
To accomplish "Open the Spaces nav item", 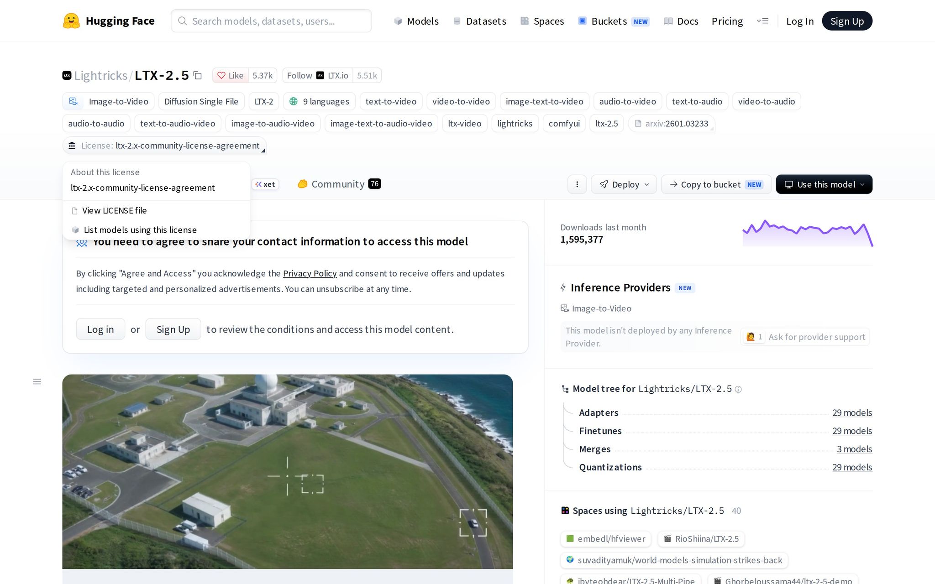I will click(x=542, y=21).
